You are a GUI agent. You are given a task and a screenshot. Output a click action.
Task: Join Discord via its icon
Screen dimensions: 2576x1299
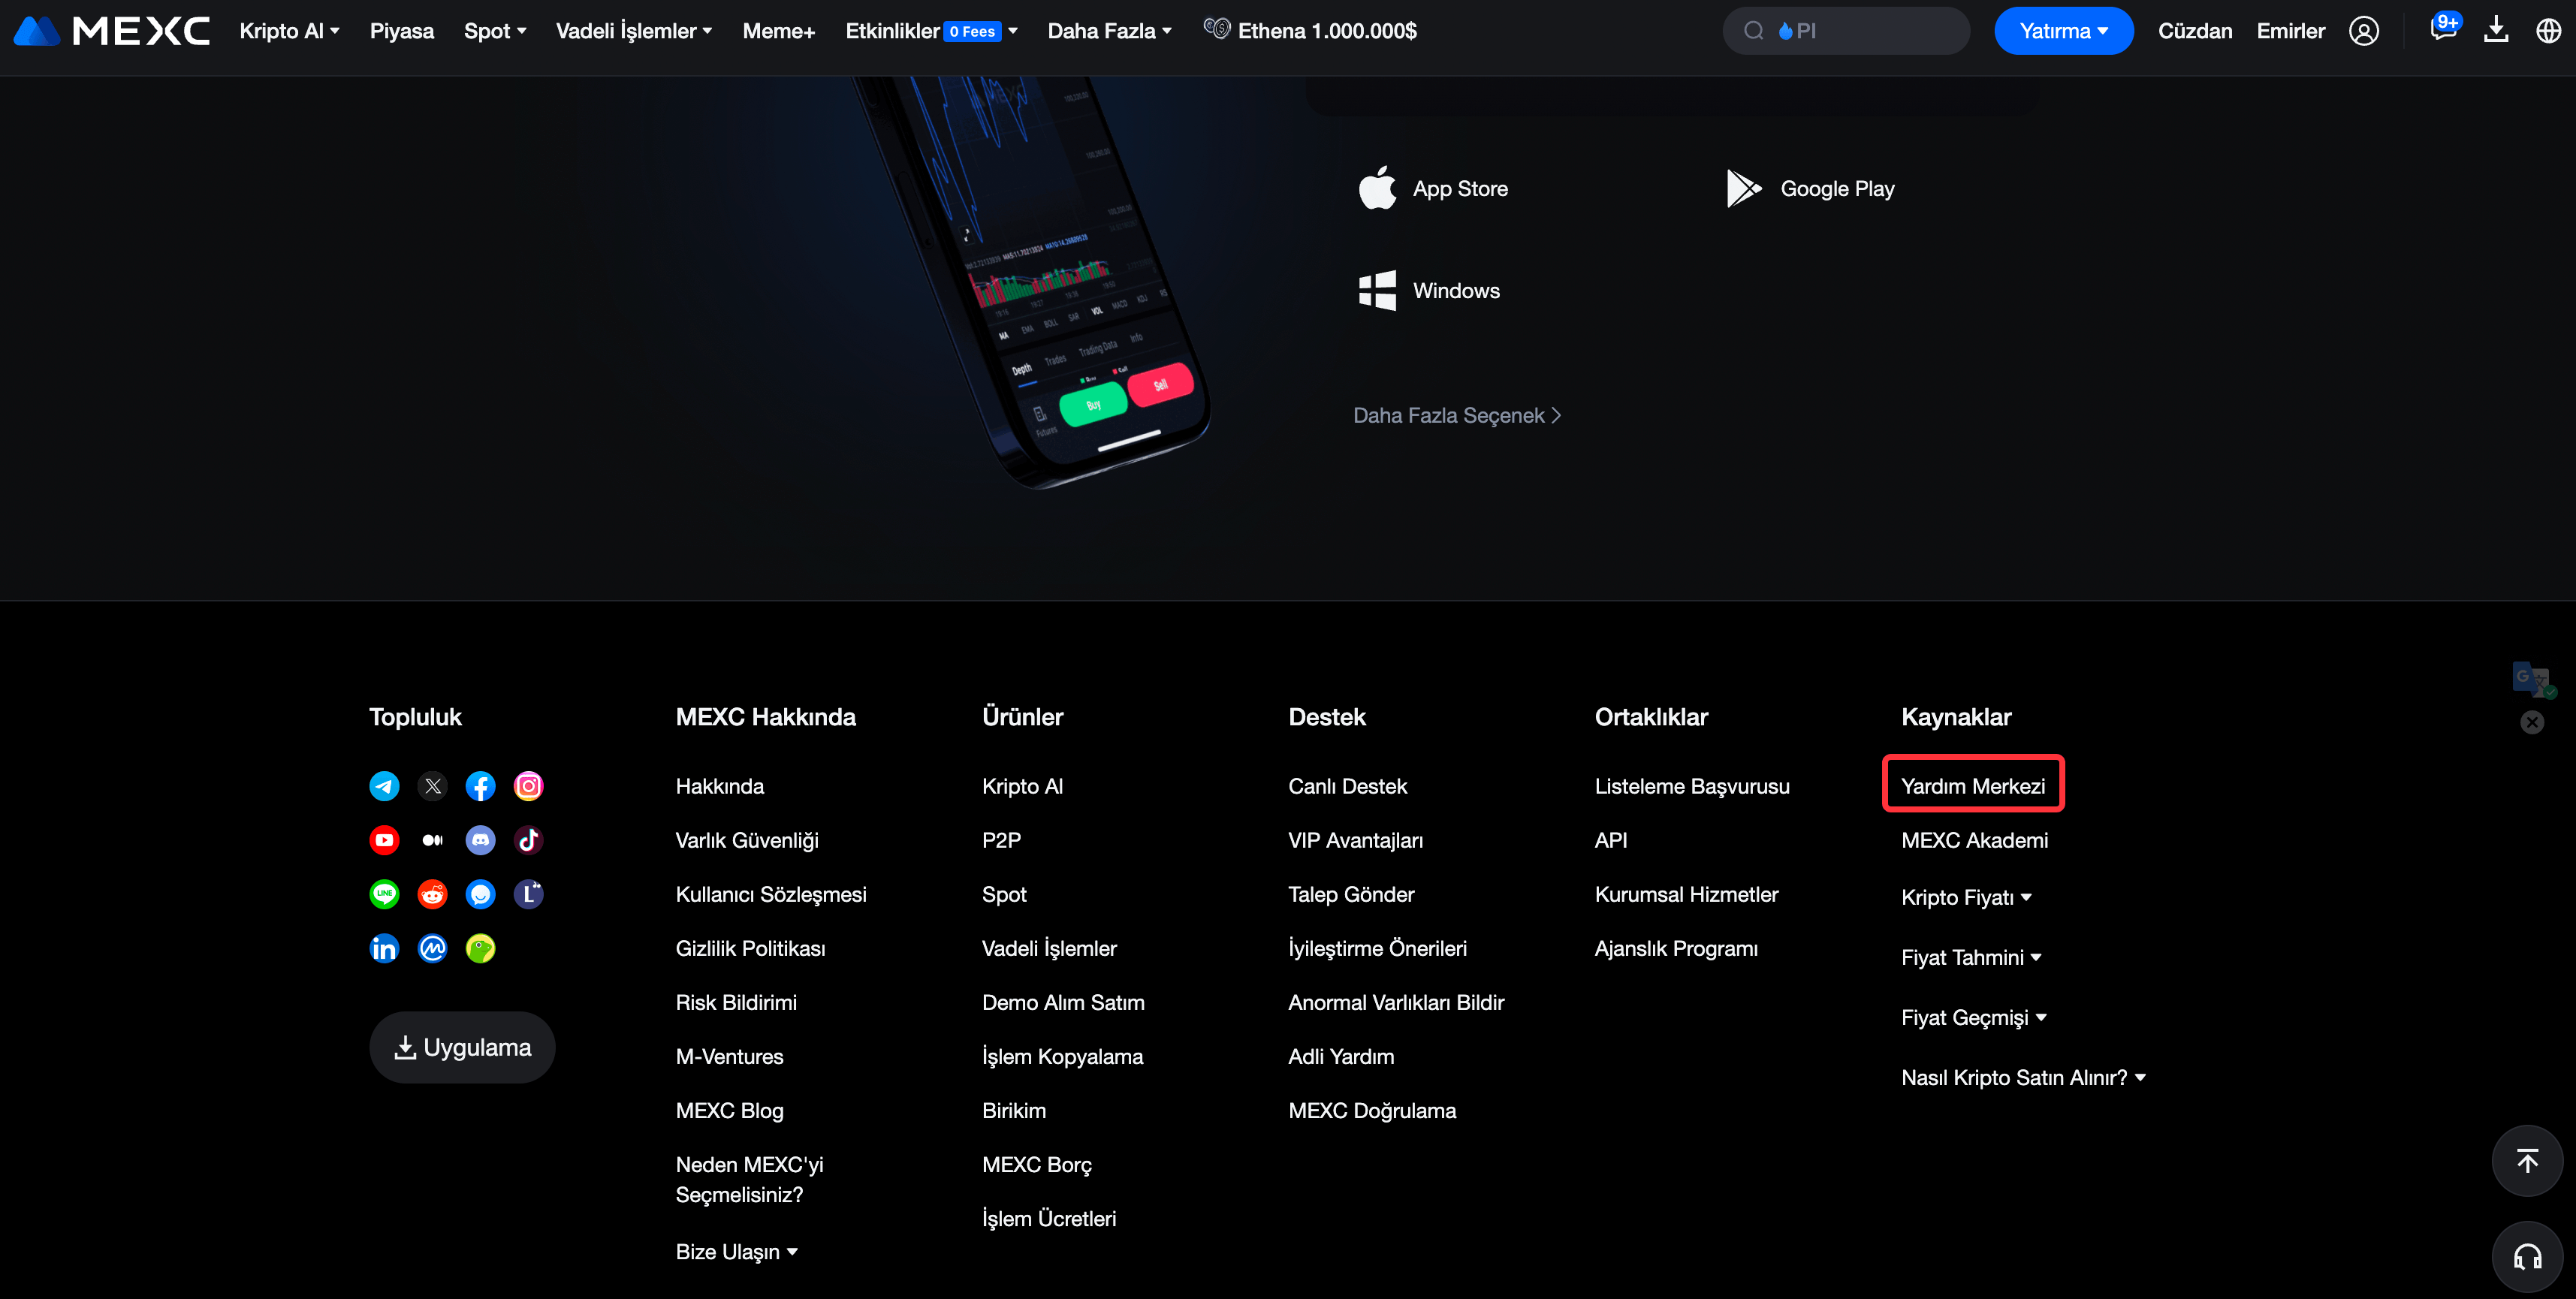[x=480, y=840]
